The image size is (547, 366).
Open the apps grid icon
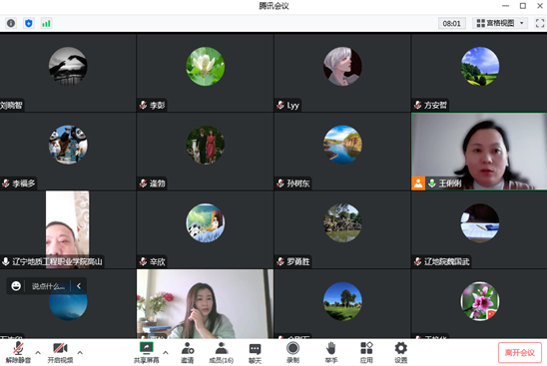(x=366, y=352)
